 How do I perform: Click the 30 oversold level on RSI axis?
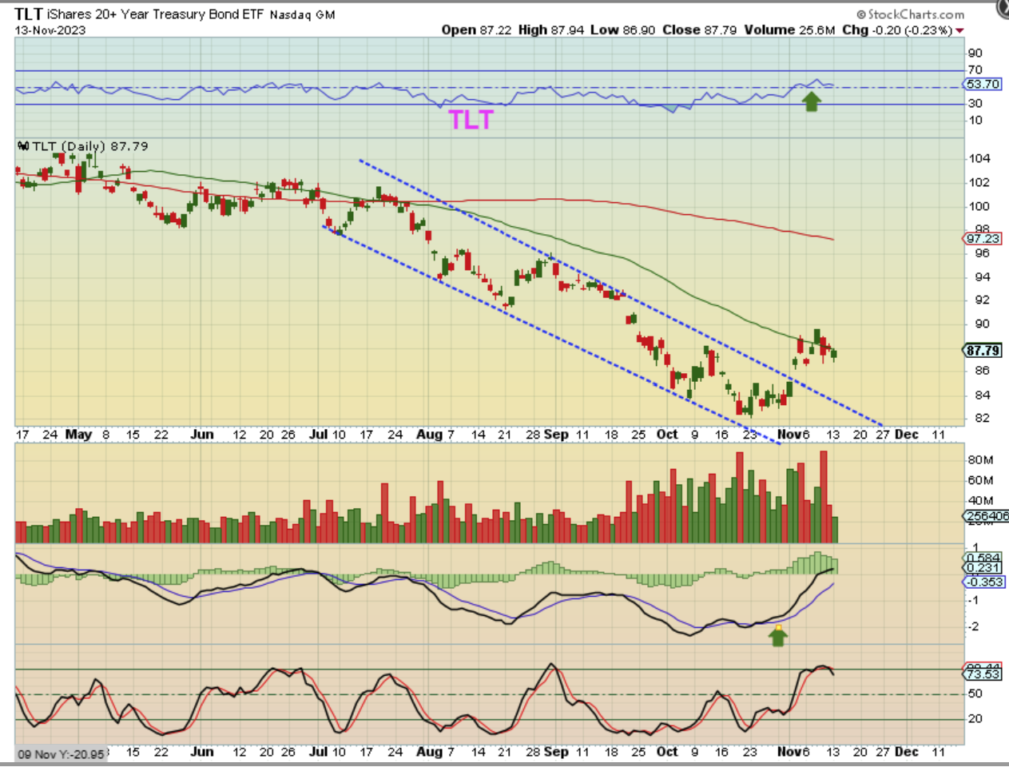(x=975, y=103)
